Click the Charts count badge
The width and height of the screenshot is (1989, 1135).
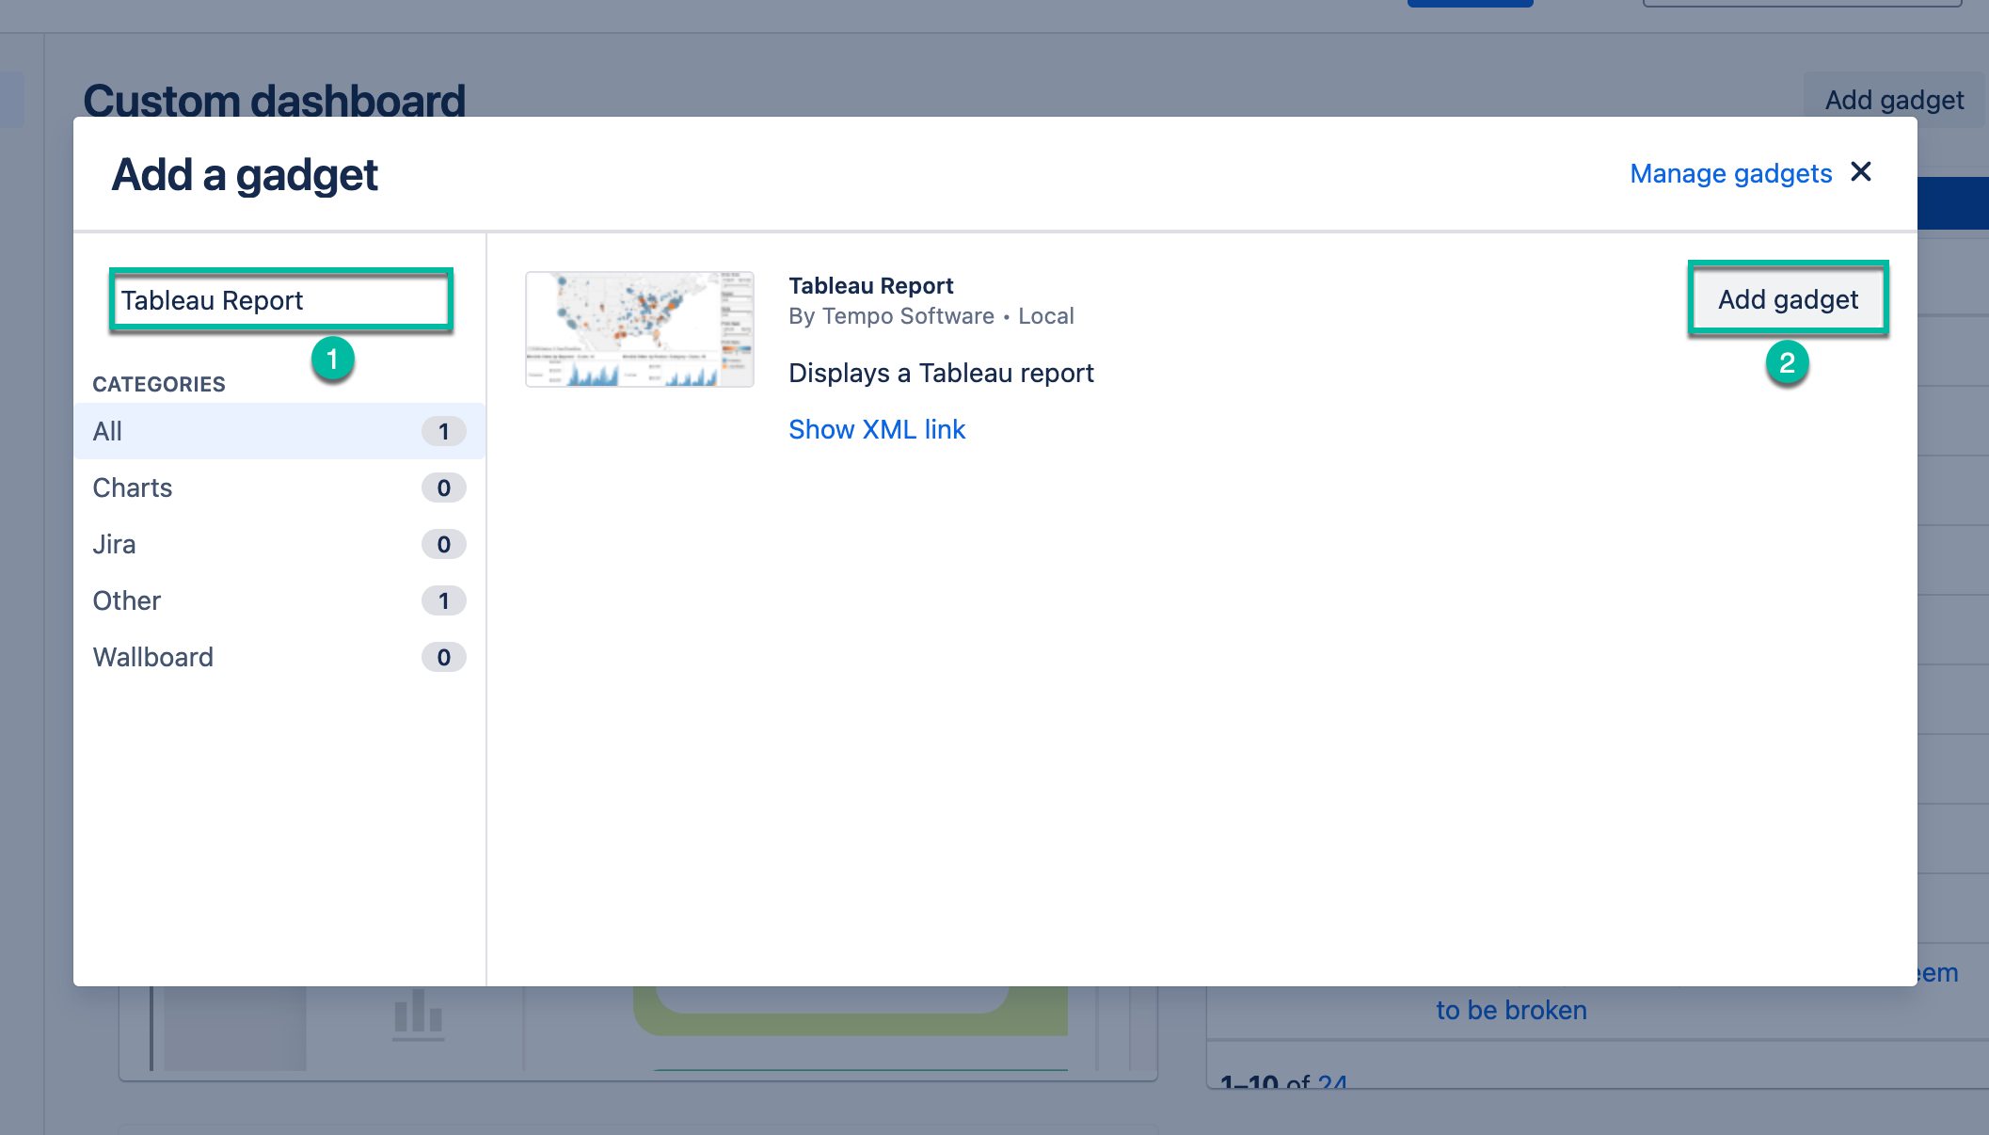(443, 488)
